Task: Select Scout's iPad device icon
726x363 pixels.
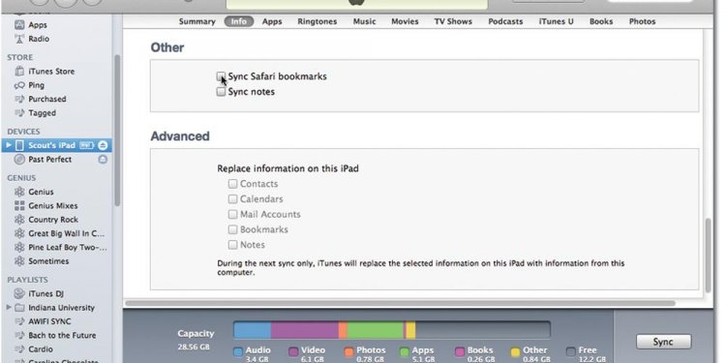Action: (x=19, y=145)
